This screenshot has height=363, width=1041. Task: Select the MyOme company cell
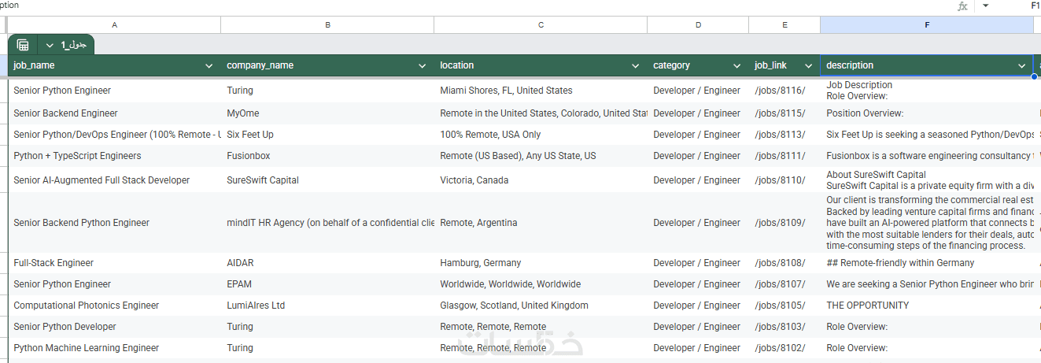[x=327, y=113]
